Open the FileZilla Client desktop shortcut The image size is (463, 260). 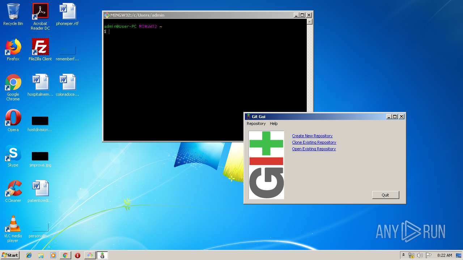tap(40, 50)
